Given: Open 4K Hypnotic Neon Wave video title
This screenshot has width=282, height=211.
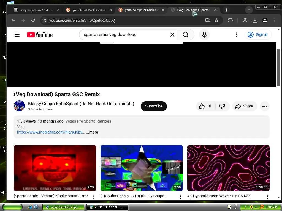Looking at the screenshot, I should tap(219, 196).
